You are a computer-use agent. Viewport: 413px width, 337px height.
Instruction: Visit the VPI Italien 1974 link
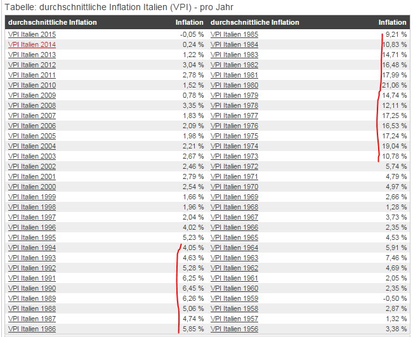click(234, 146)
